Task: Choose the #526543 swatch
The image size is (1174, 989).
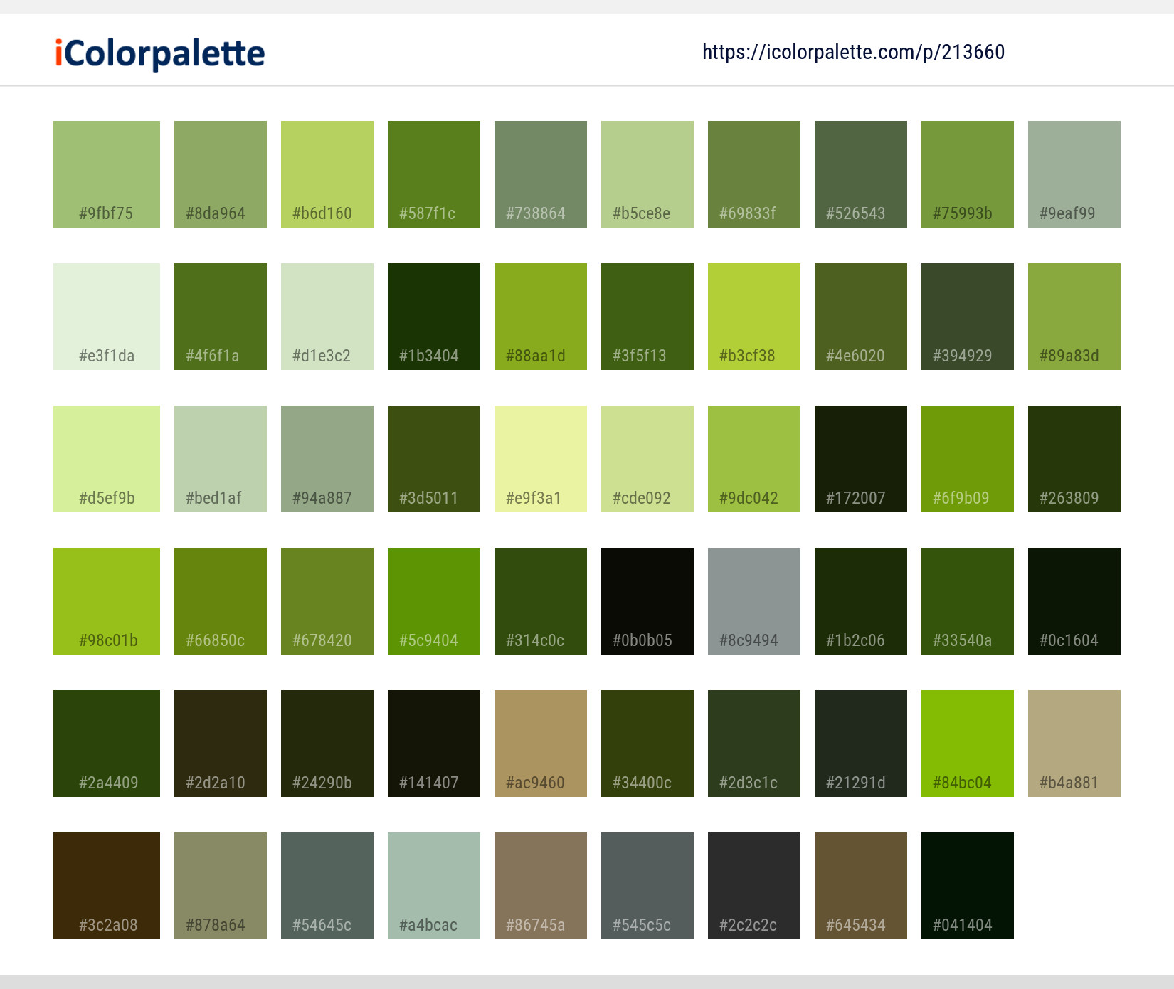Action: click(861, 174)
